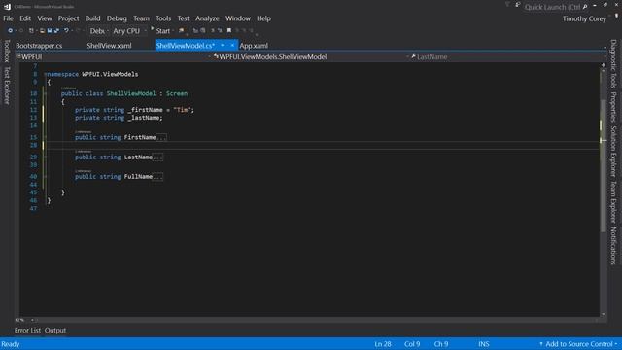Open the Analyze menu
Screen dimensions: 622x350
(x=207, y=18)
